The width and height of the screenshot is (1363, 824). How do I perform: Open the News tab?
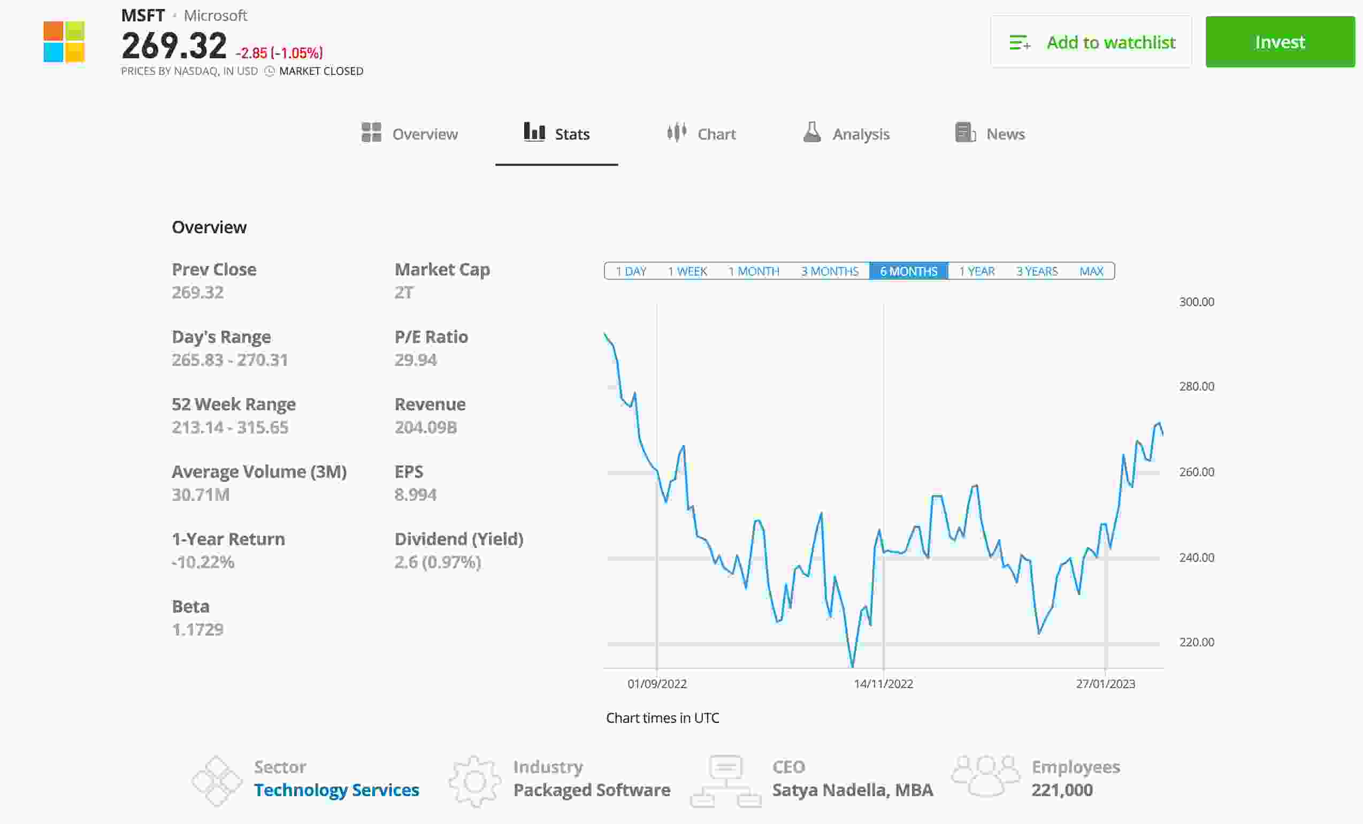1005,134
